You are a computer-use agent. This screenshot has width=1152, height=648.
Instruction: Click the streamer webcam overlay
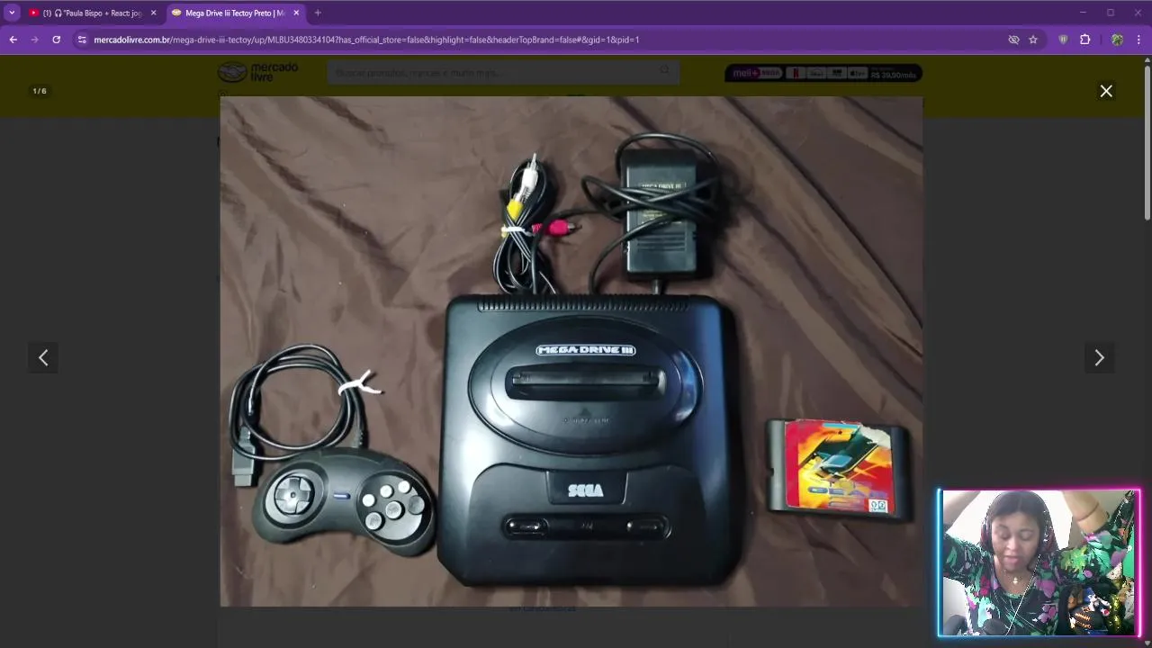(x=1039, y=563)
